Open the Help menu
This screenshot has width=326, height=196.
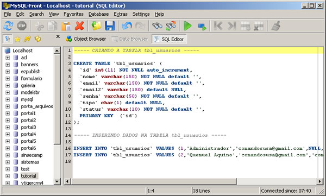tap(159, 14)
